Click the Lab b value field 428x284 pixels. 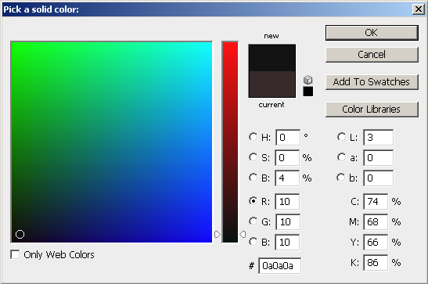(x=379, y=178)
